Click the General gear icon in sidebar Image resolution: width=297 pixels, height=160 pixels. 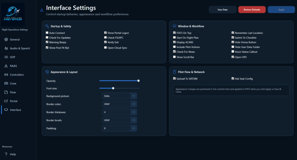coord(6,40)
